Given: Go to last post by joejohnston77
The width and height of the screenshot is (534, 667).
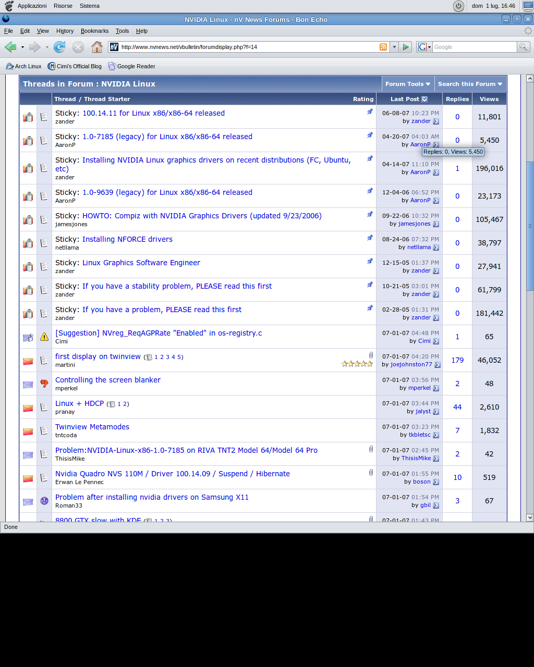Looking at the screenshot, I should pyautogui.click(x=437, y=365).
